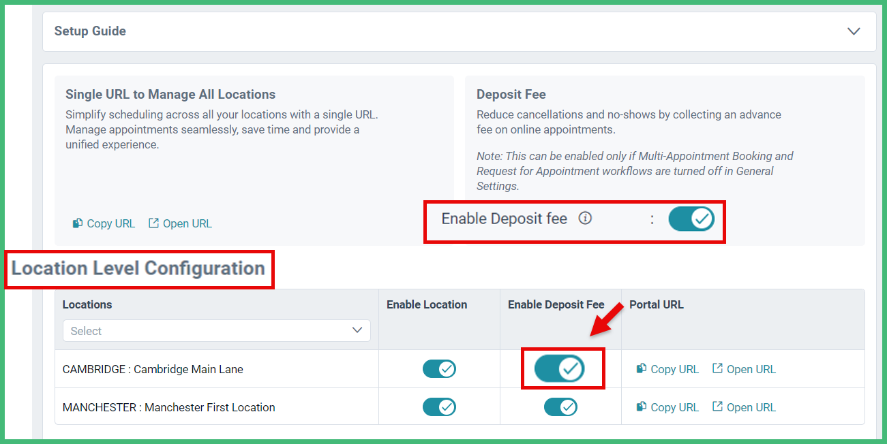This screenshot has height=444, width=887.
Task: Click the copy icon in the Cambridge row
Action: click(x=642, y=368)
